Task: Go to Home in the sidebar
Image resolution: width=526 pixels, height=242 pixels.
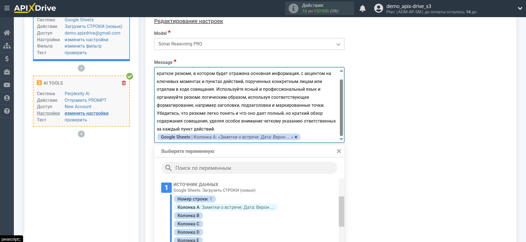Action: pyautogui.click(x=7, y=33)
